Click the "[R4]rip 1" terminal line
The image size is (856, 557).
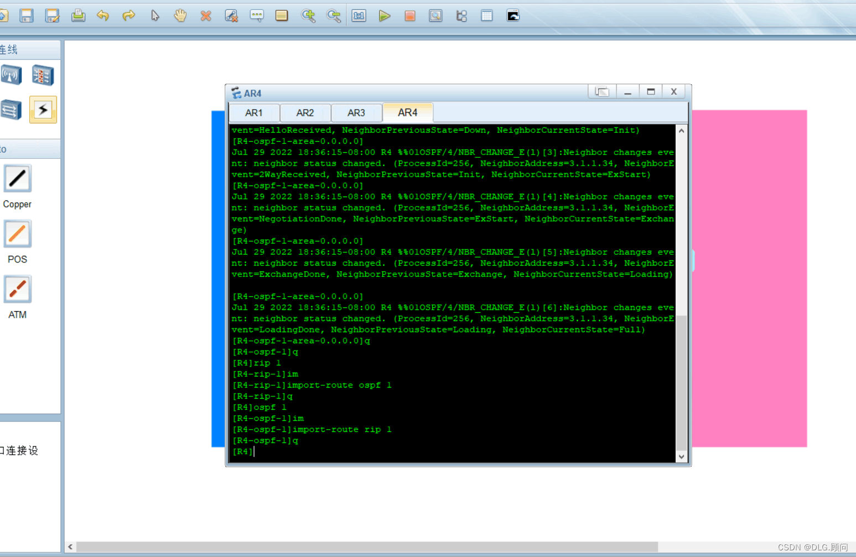click(x=256, y=363)
